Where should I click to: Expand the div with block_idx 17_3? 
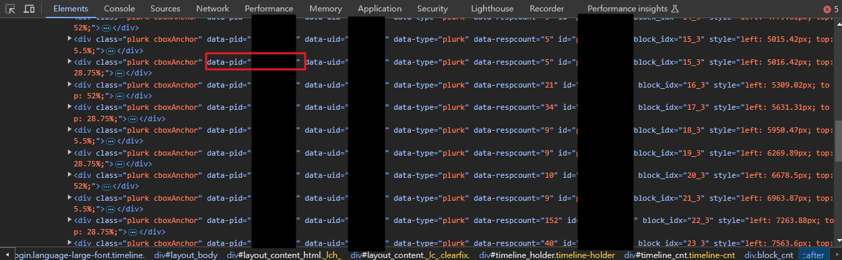(70, 107)
